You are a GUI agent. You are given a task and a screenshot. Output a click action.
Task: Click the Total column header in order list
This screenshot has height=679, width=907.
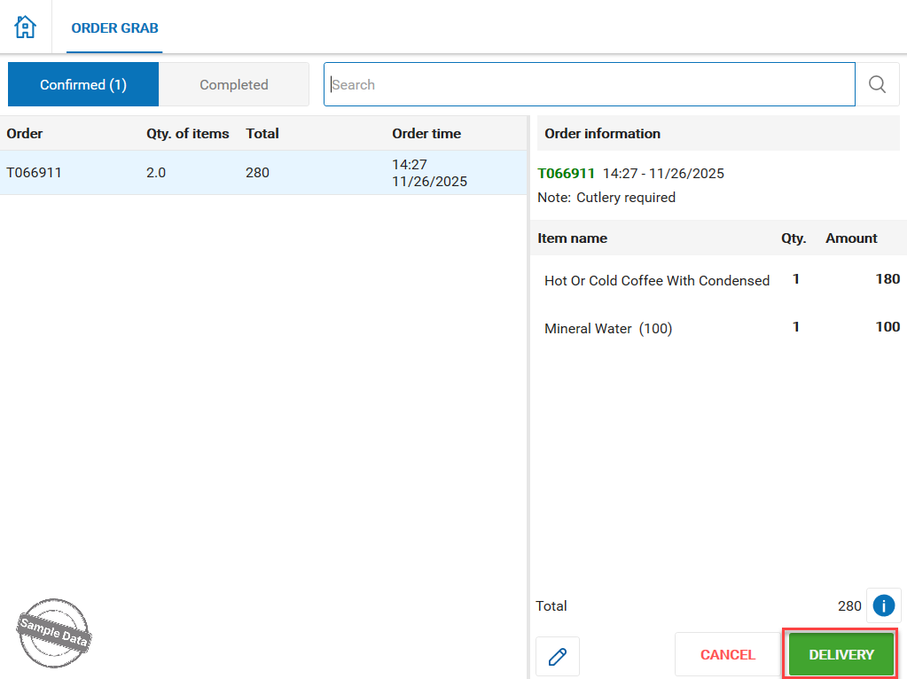coord(262,134)
